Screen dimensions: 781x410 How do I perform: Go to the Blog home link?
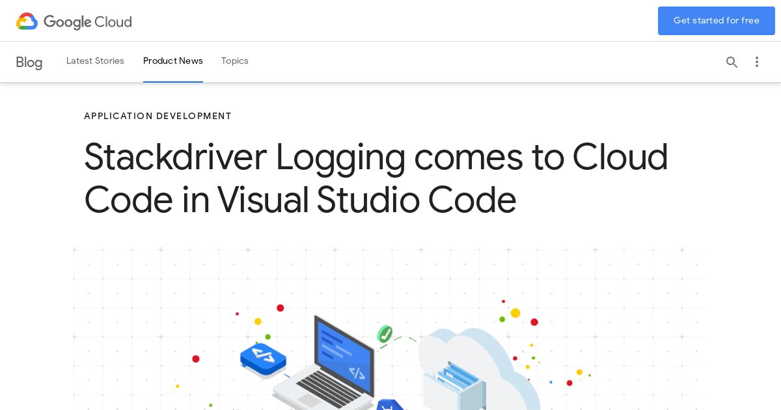29,62
